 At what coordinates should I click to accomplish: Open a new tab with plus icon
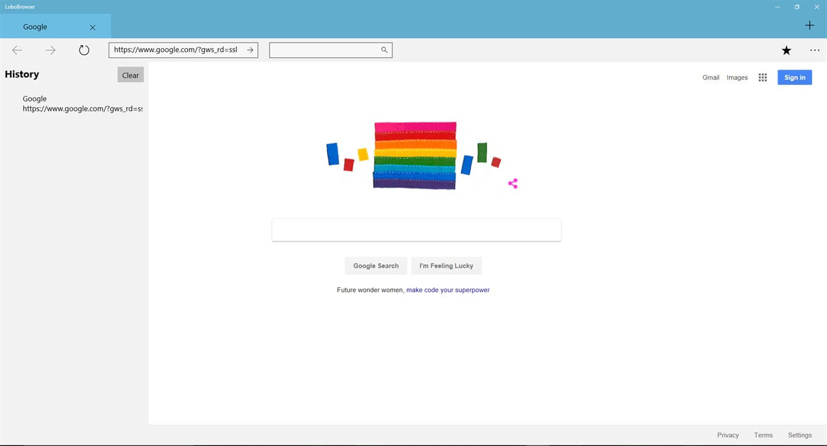810,25
